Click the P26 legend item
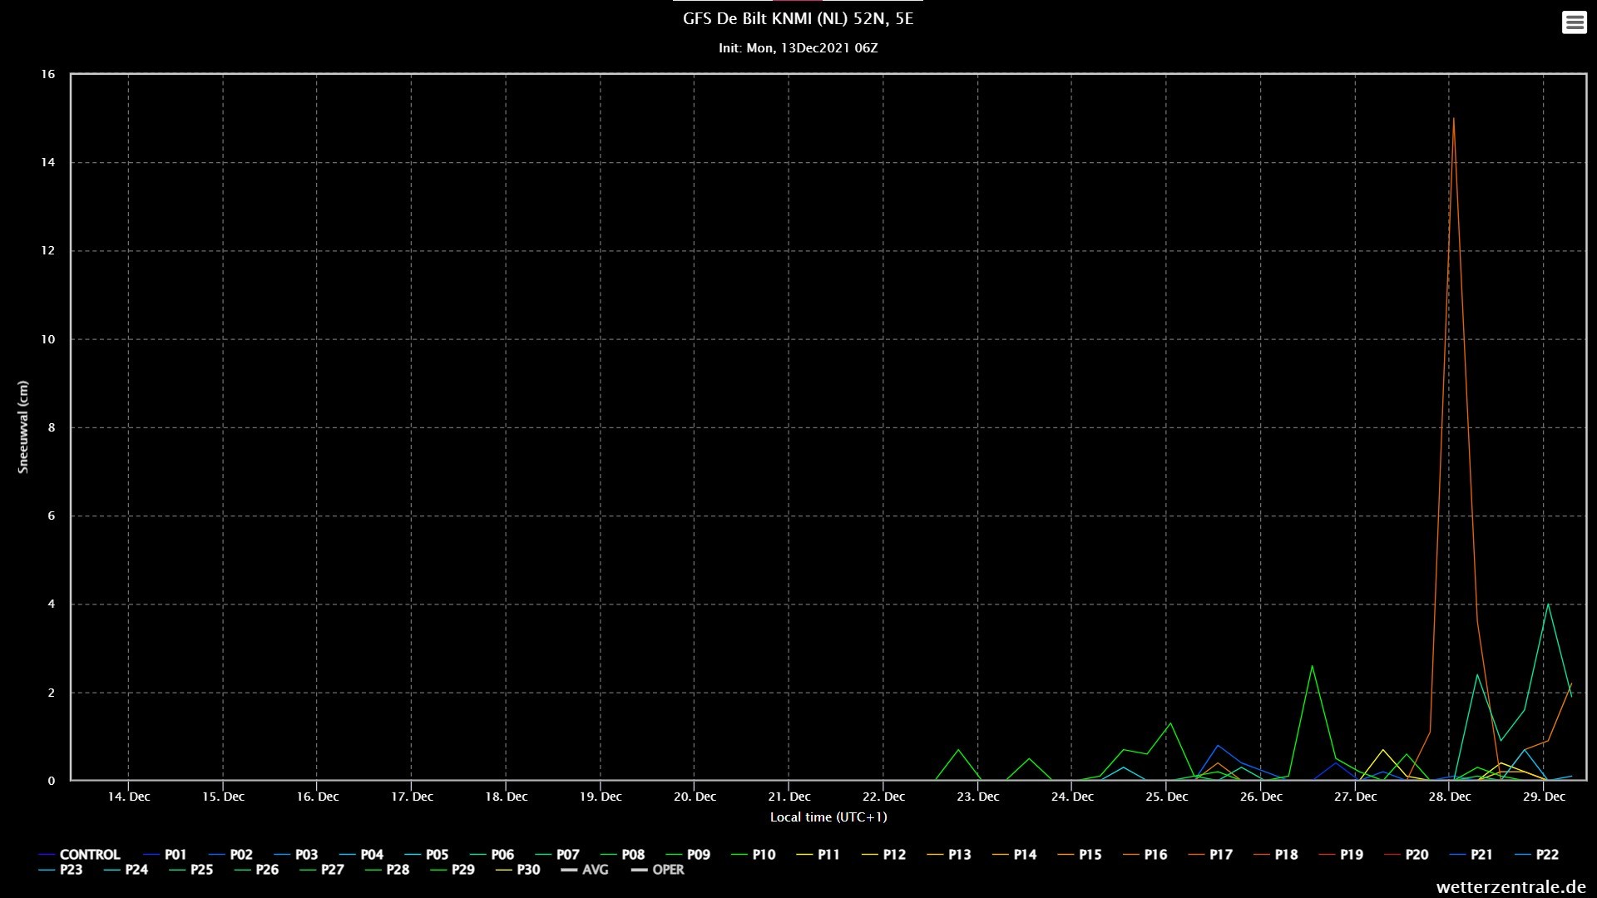 [x=267, y=870]
